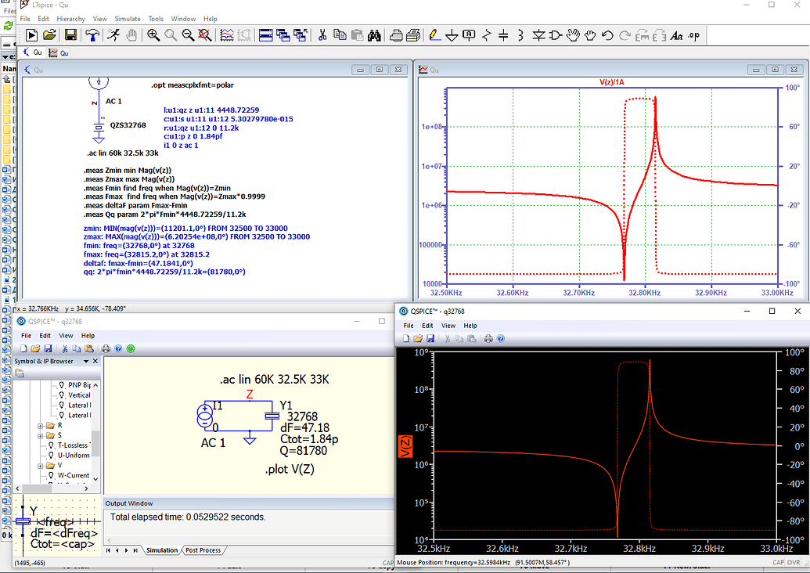Open LTspice Control Panel via the hammer icon
Screen dimensions: 810x573
coord(92,34)
